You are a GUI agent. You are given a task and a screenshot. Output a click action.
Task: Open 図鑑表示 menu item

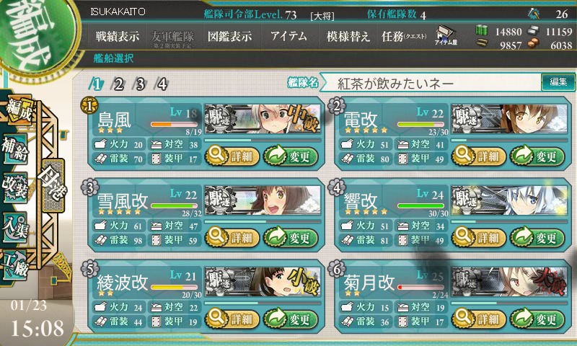click(x=229, y=36)
